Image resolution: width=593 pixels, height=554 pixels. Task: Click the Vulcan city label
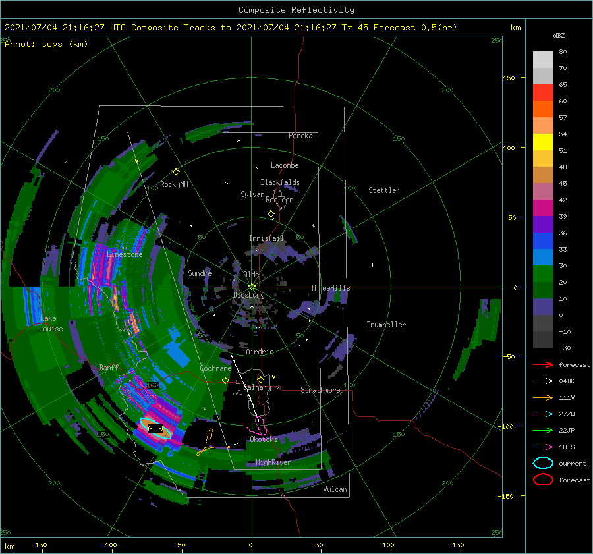point(335,489)
